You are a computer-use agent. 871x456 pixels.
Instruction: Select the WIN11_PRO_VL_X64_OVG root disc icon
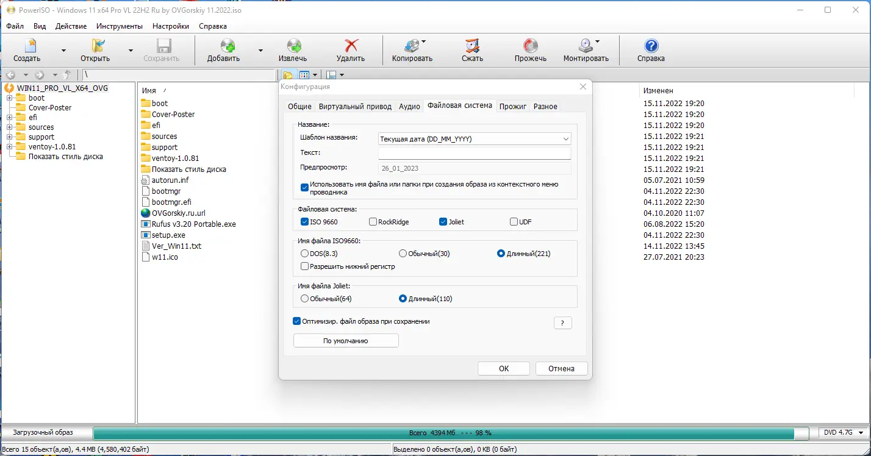[9, 88]
